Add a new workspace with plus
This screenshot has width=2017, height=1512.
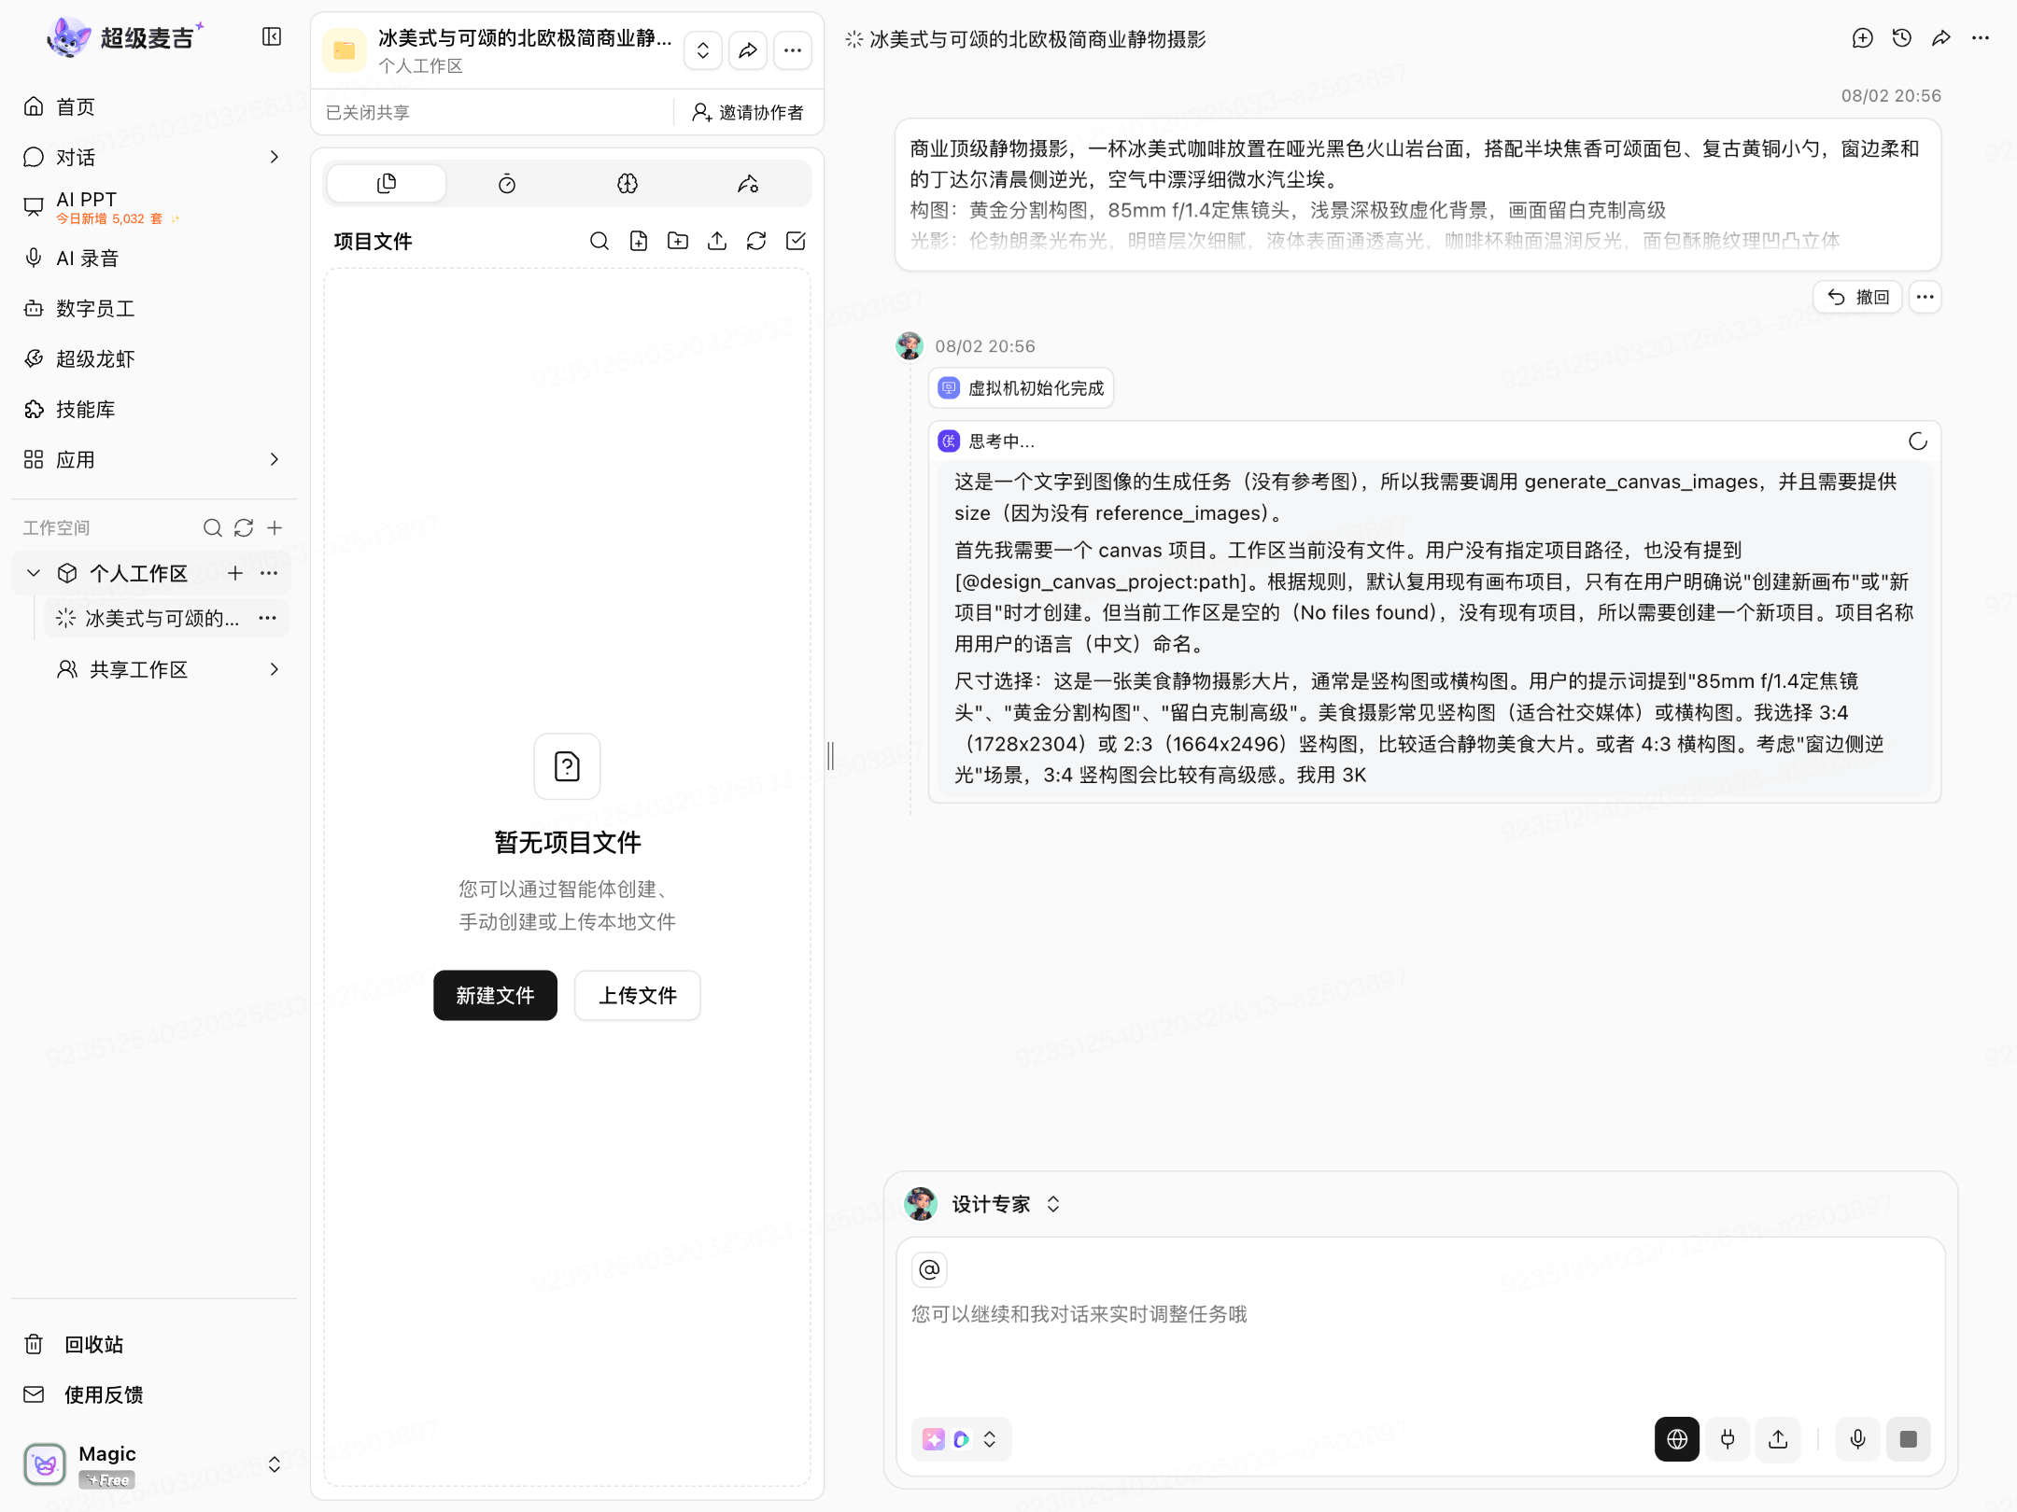[275, 528]
